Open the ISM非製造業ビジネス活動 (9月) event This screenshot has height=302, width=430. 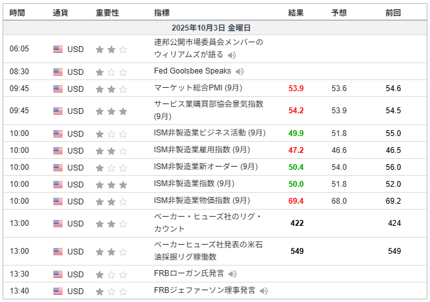point(209,133)
